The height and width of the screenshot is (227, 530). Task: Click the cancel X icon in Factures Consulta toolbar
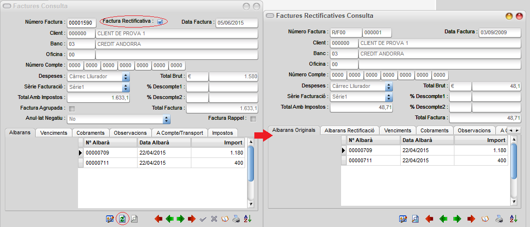point(214,219)
